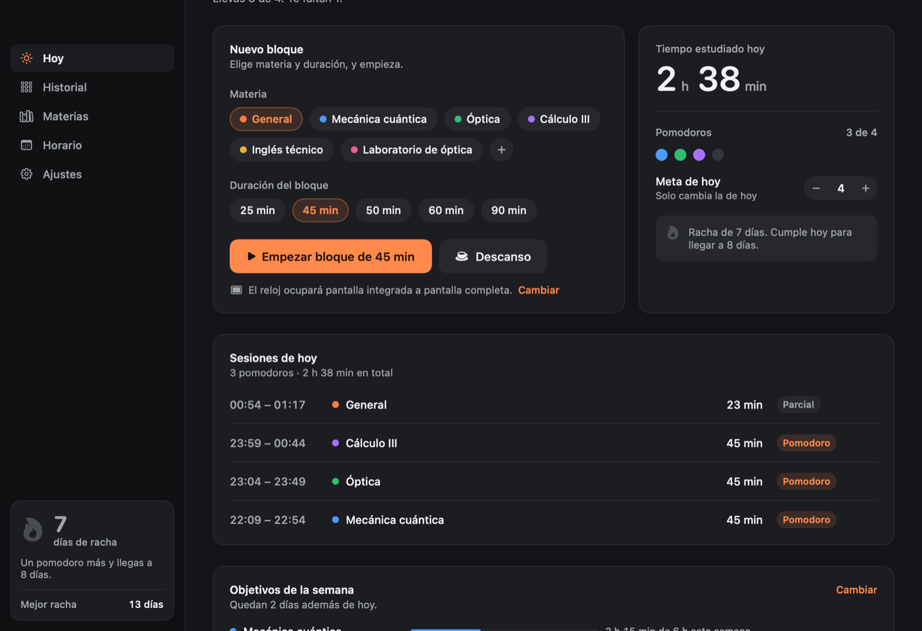Open the Cálculo III session row
922x631 pixels.
(553, 443)
